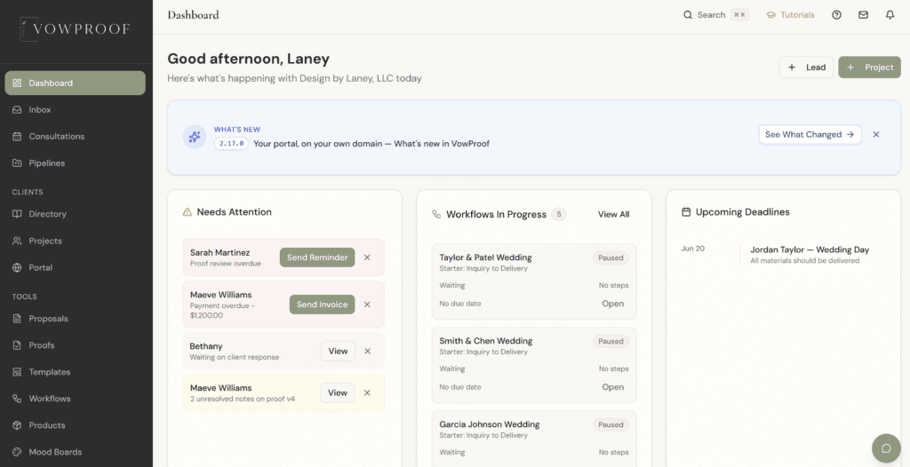Click the Inbox tray icon
Image resolution: width=910 pixels, height=467 pixels.
tap(17, 109)
